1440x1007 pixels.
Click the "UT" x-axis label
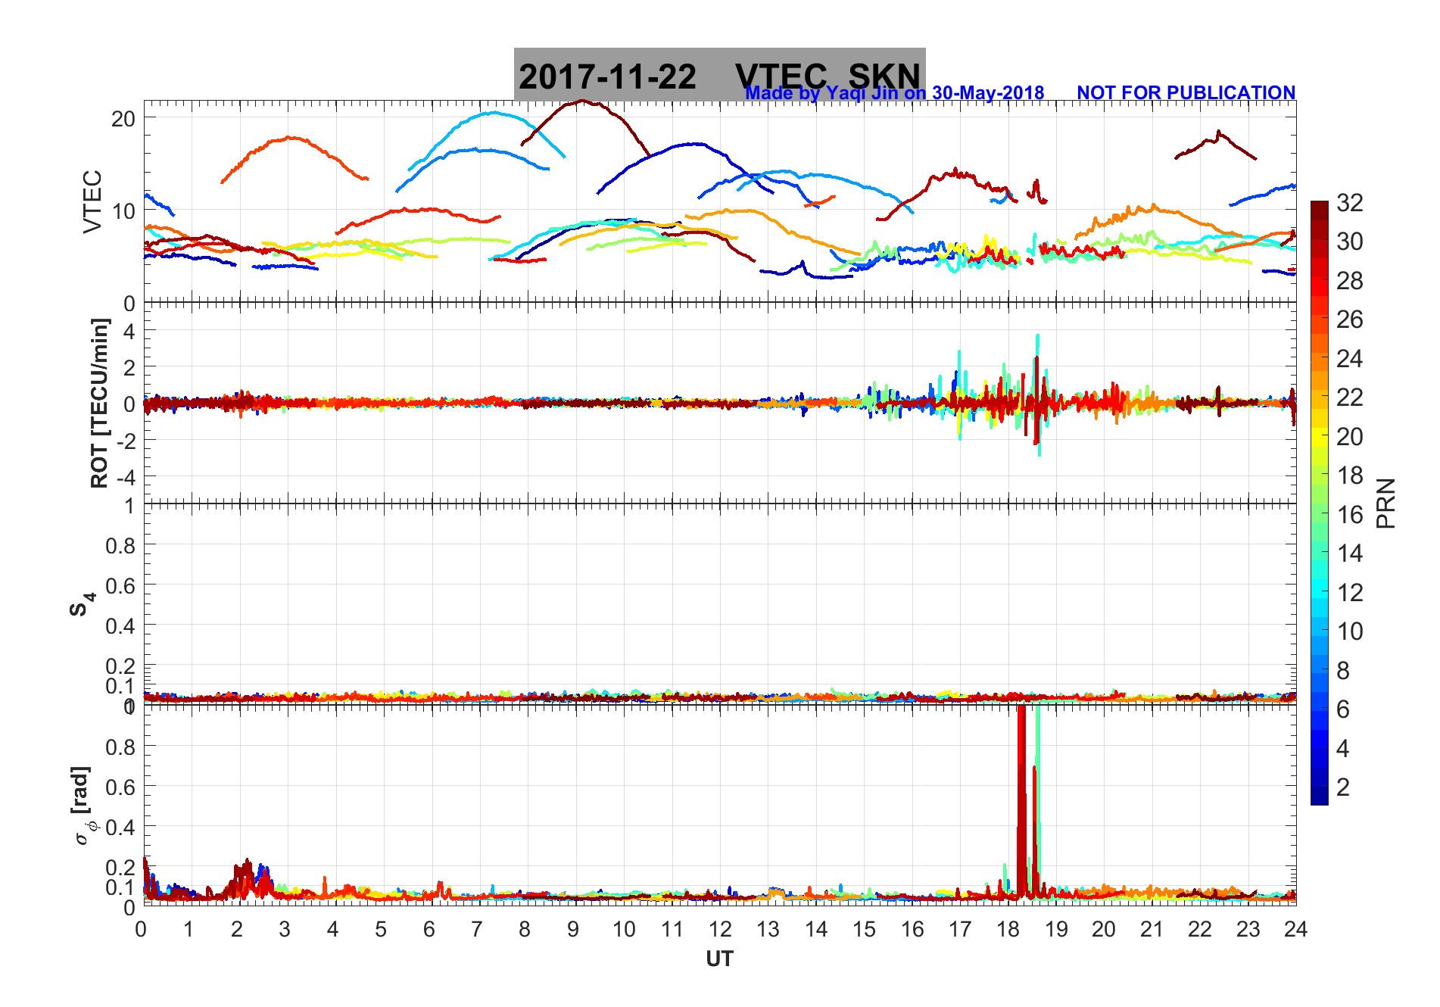pyautogui.click(x=719, y=959)
